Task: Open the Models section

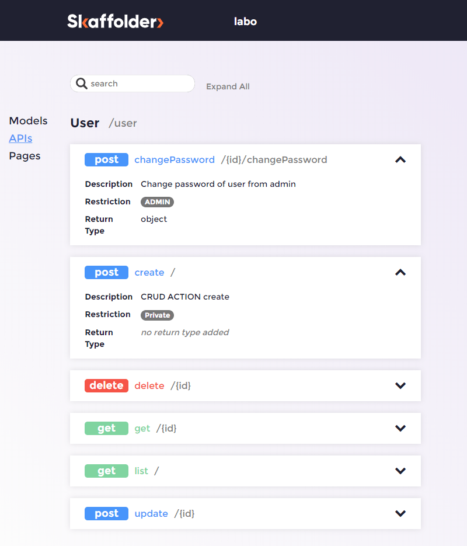Action: [28, 121]
